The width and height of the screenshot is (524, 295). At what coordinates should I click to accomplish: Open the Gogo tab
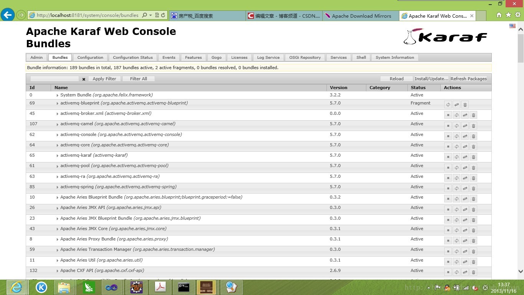(x=216, y=58)
